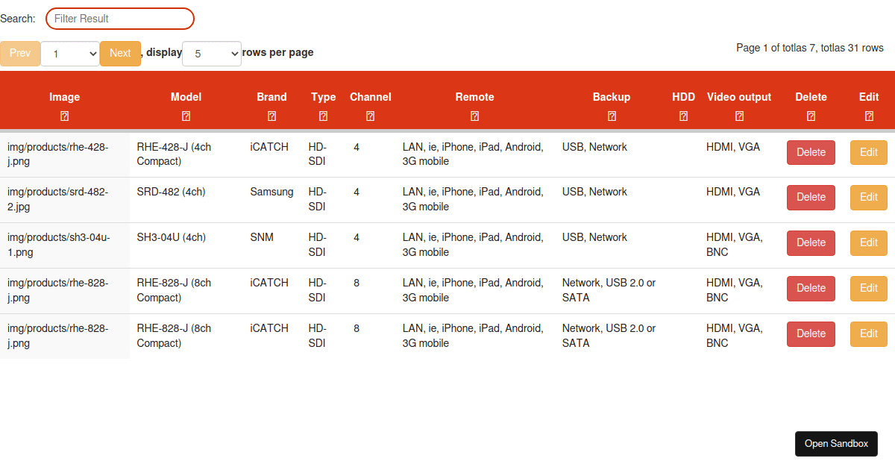The height and width of the screenshot is (470, 895).
Task: Delete the SRD-482 Samsung row
Action: coord(811,198)
